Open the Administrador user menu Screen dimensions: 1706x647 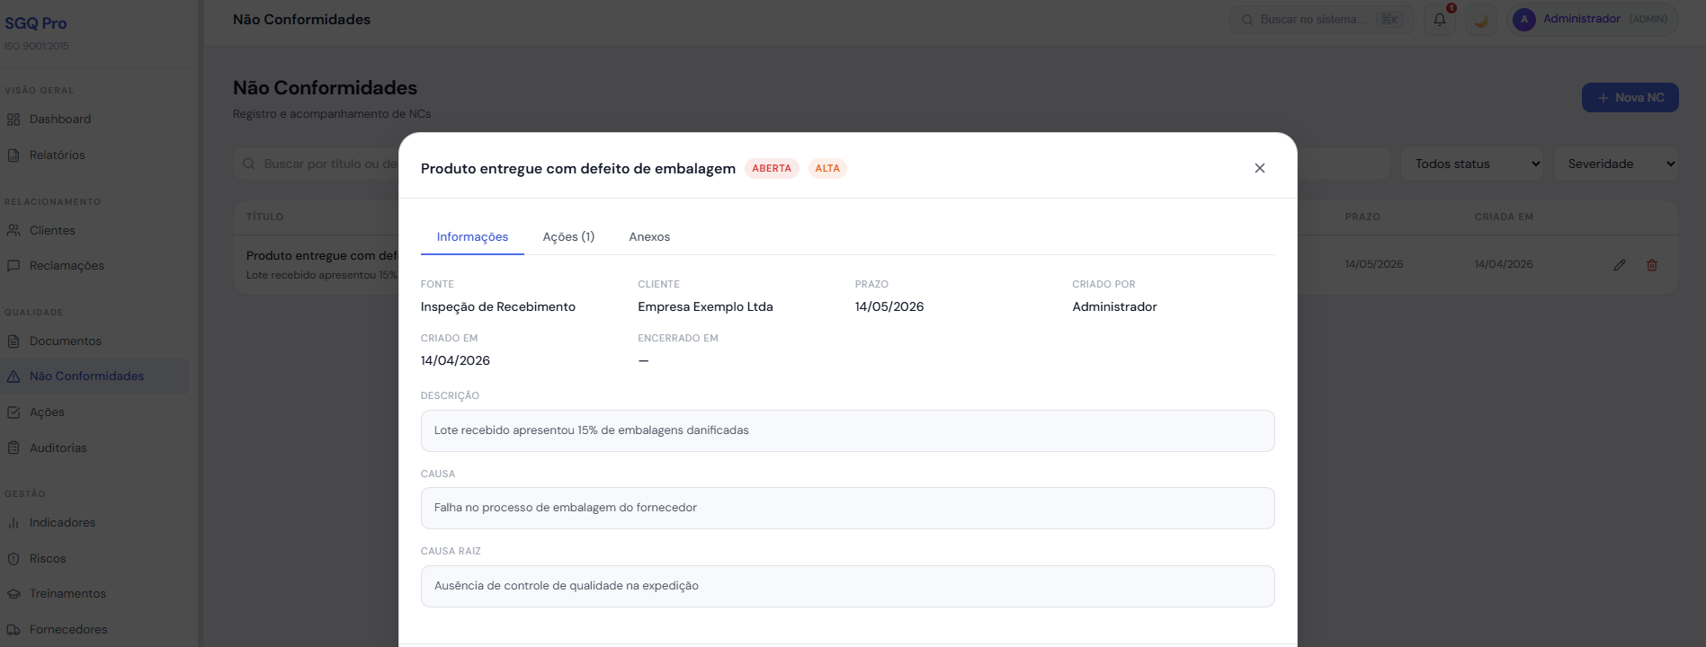click(x=1591, y=19)
